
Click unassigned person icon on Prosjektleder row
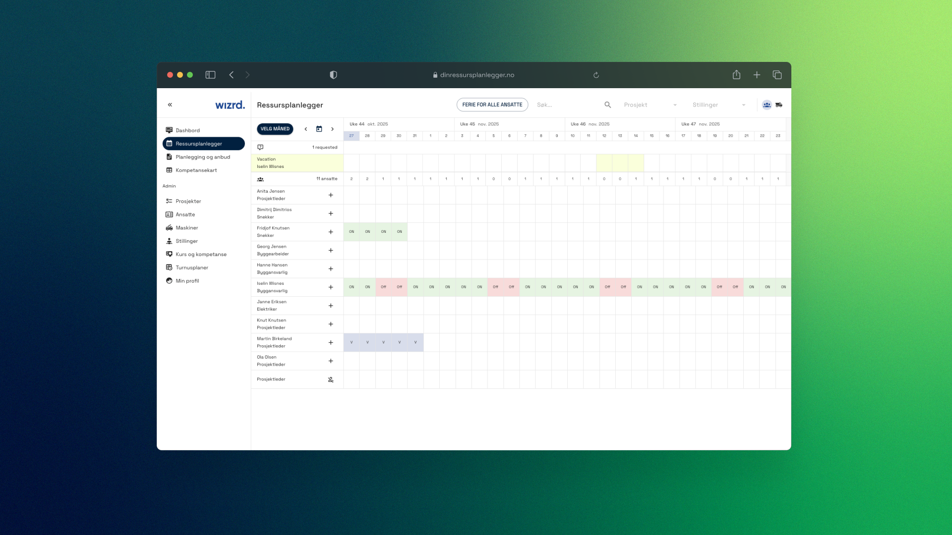point(331,380)
